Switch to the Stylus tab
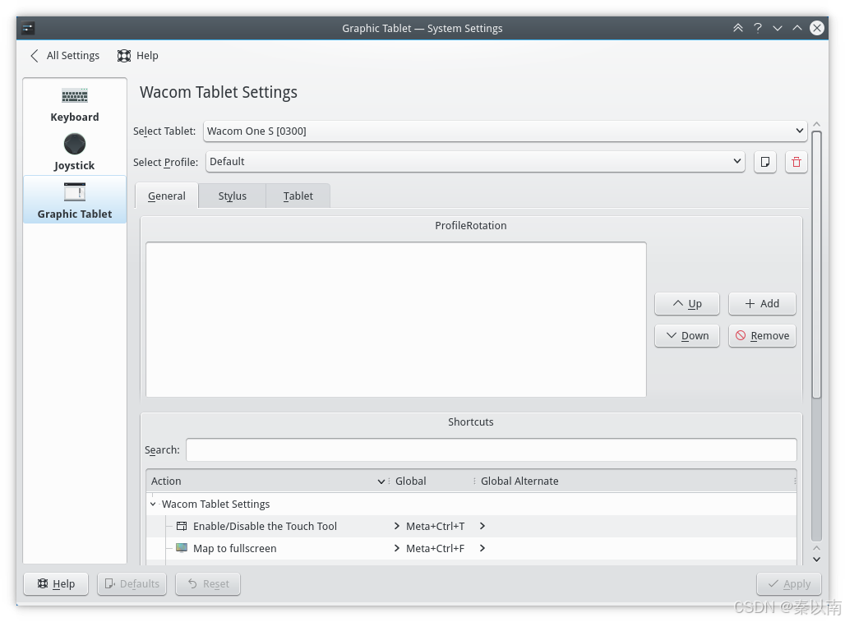The image size is (845, 622). [233, 196]
